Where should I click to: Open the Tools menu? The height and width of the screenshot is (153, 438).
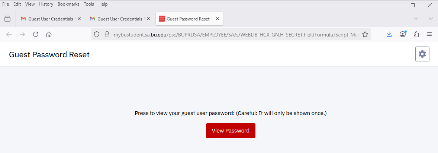click(x=89, y=4)
